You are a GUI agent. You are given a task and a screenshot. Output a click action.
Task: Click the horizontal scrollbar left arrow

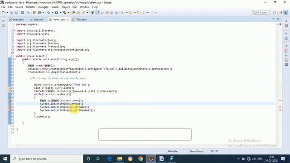coord(18,146)
